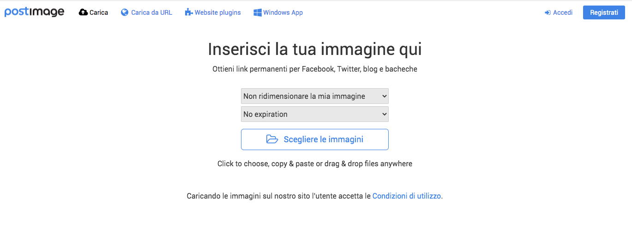The image size is (632, 248).
Task: Open the 'Condizioni di utilizzo' link
Action: pyautogui.click(x=407, y=196)
